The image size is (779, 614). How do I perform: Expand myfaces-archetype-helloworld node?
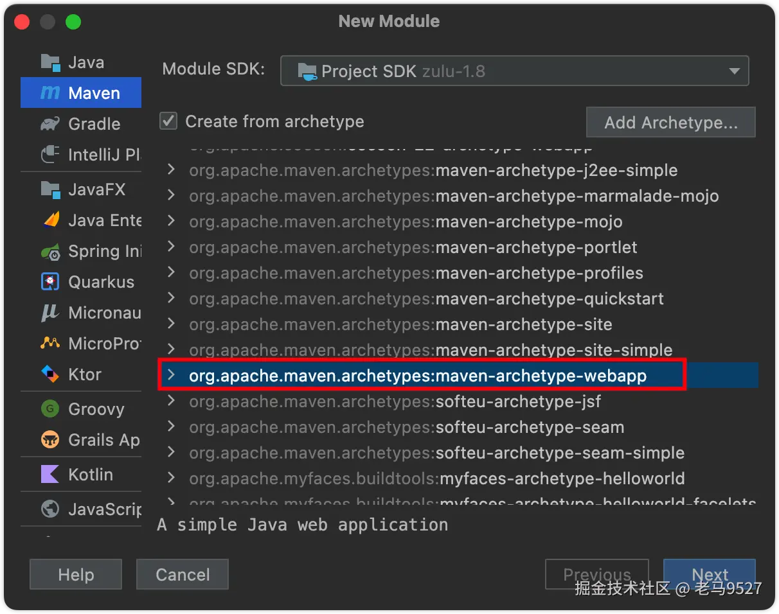coord(171,478)
